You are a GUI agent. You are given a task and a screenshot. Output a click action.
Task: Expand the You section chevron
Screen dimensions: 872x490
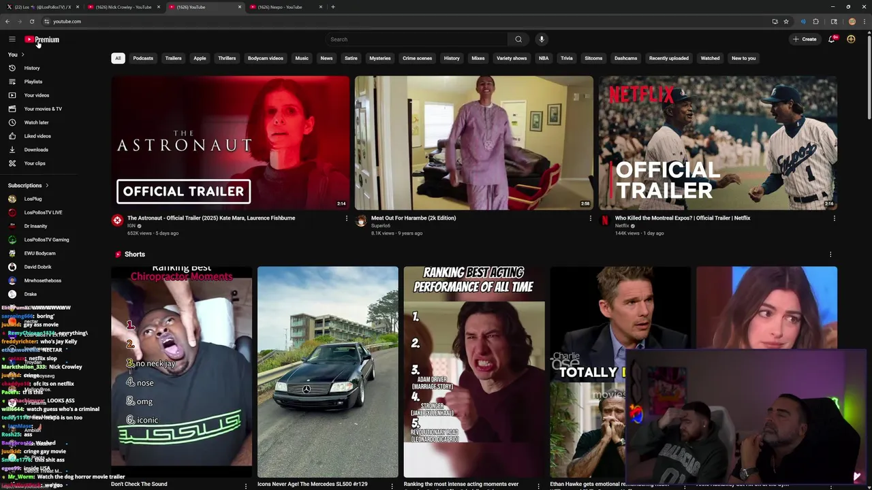[22, 54]
